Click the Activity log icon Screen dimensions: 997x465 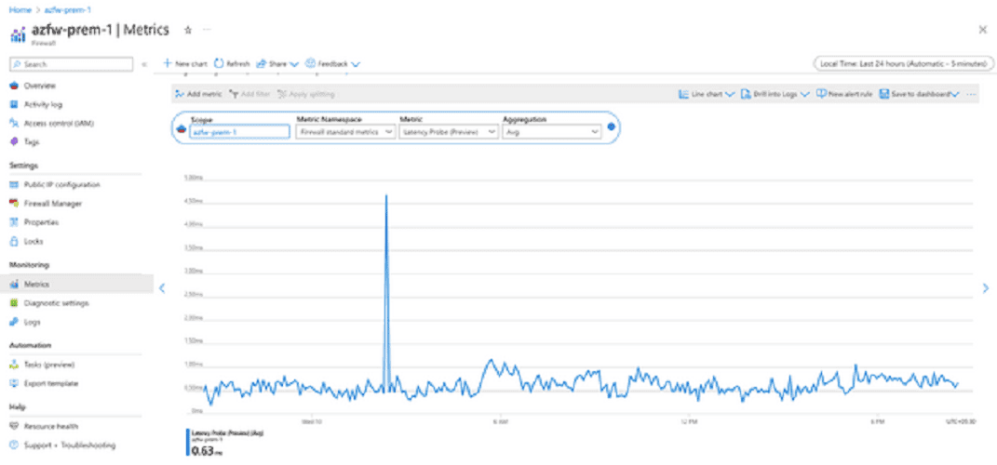pos(14,104)
